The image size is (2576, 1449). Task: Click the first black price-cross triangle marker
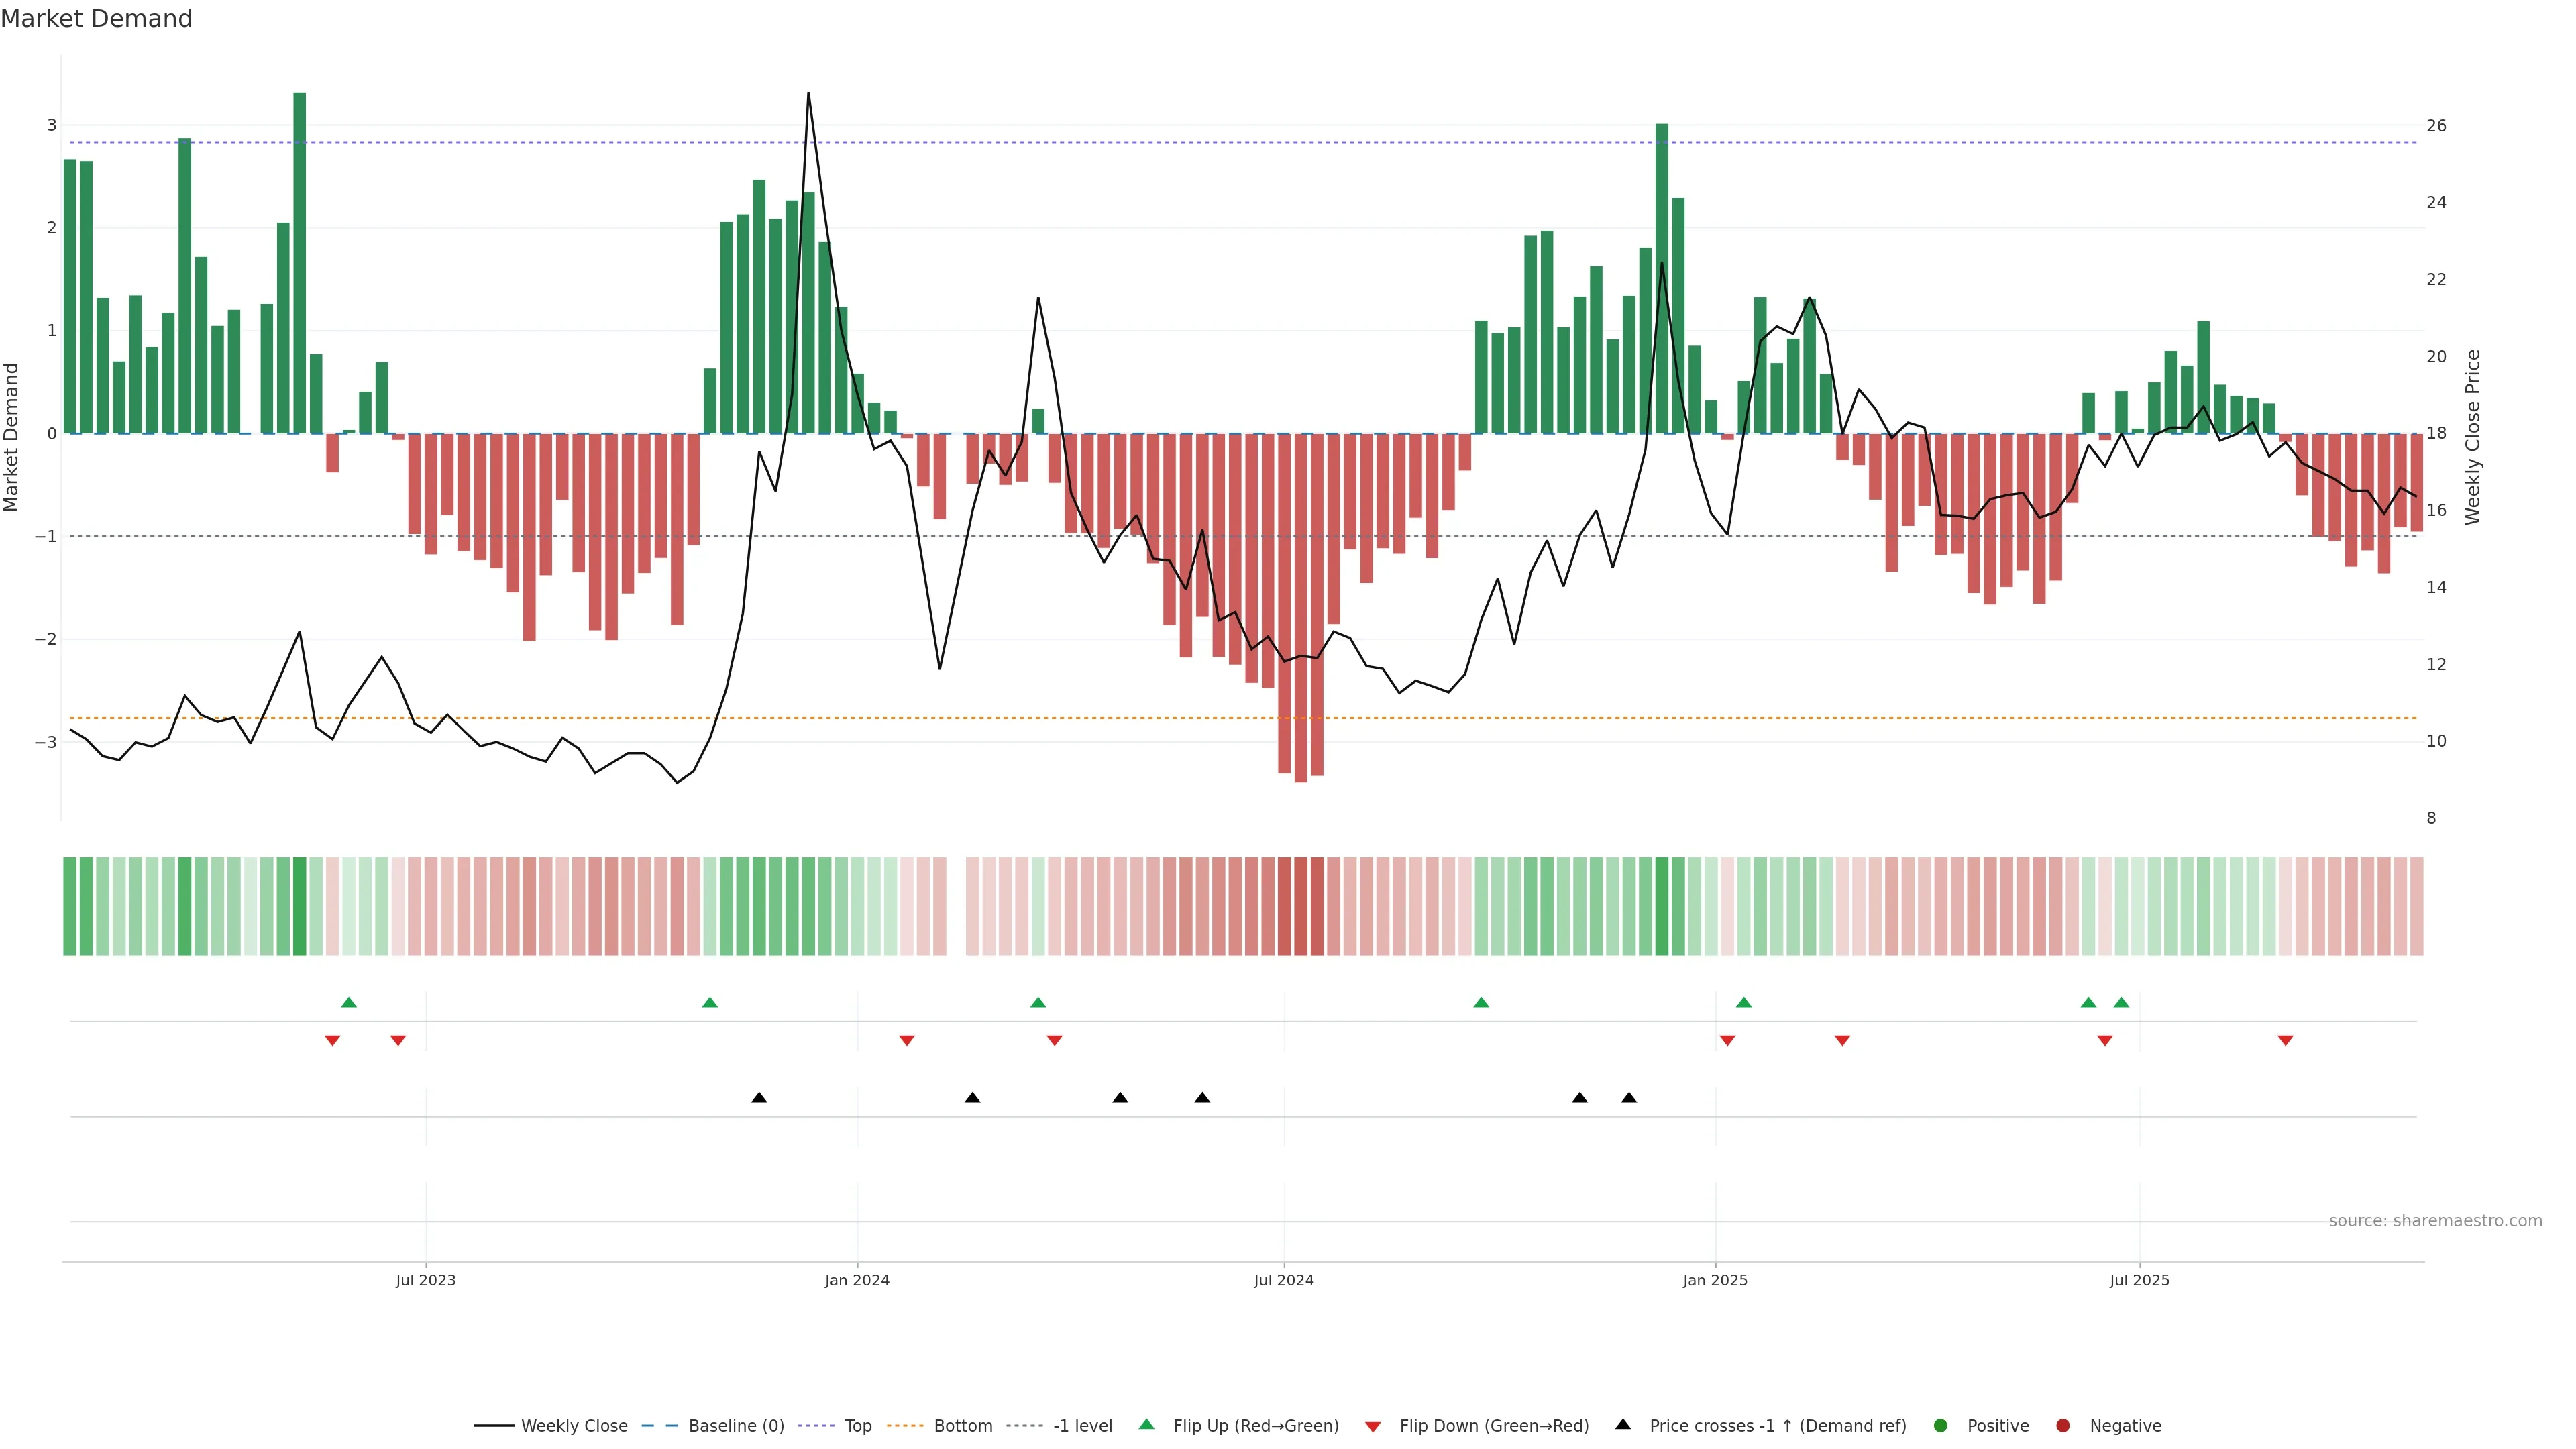(759, 1098)
